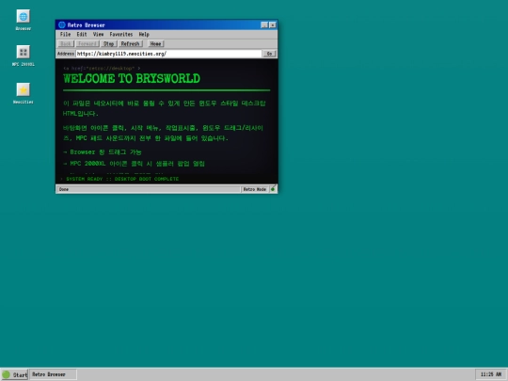Open the Help menu
This screenshot has height=381, width=508.
pyautogui.click(x=144, y=35)
